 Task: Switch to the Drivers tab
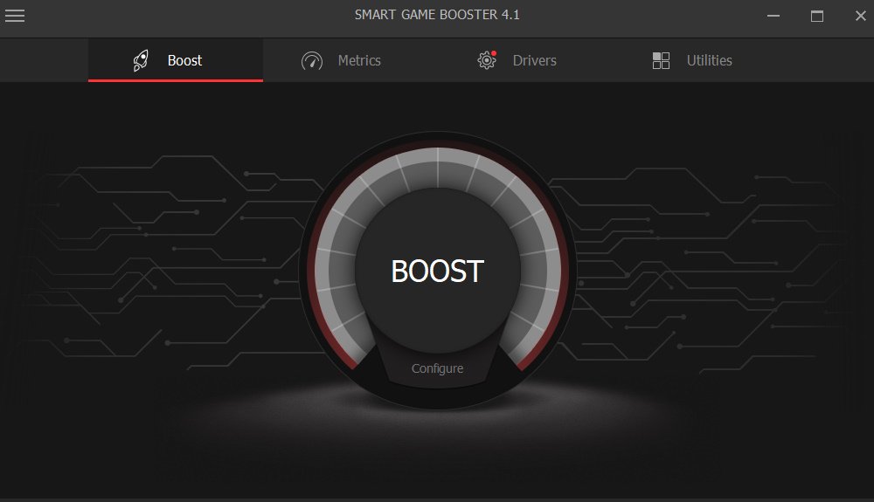[534, 60]
